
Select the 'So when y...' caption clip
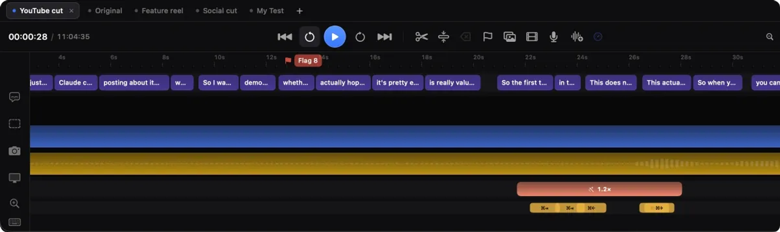(718, 83)
